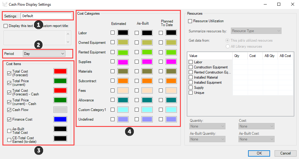Click the OK button
Image resolution: width=299 pixels, height=159 pixels.
coord(259,153)
